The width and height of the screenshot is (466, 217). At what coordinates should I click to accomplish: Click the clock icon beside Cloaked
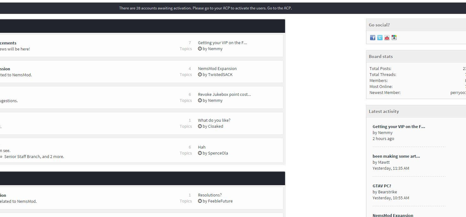pyautogui.click(x=200, y=126)
